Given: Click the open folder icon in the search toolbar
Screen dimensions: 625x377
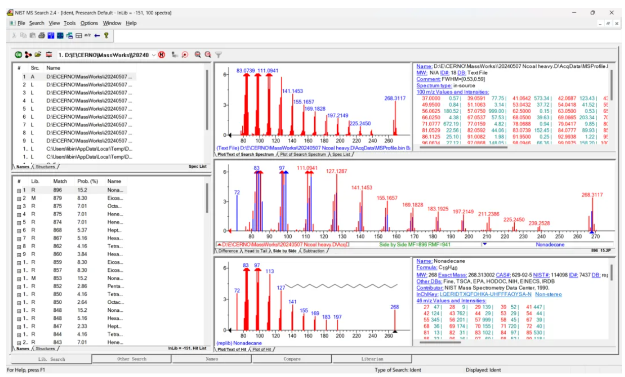Looking at the screenshot, I should tap(38, 55).
